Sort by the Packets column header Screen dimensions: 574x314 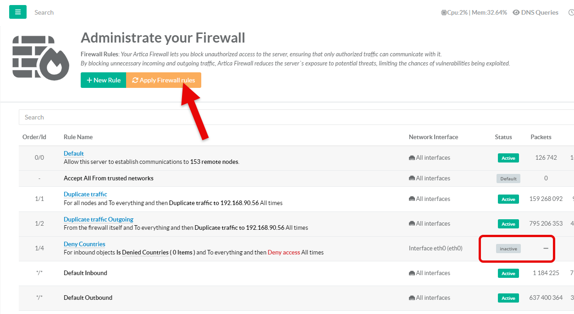541,137
